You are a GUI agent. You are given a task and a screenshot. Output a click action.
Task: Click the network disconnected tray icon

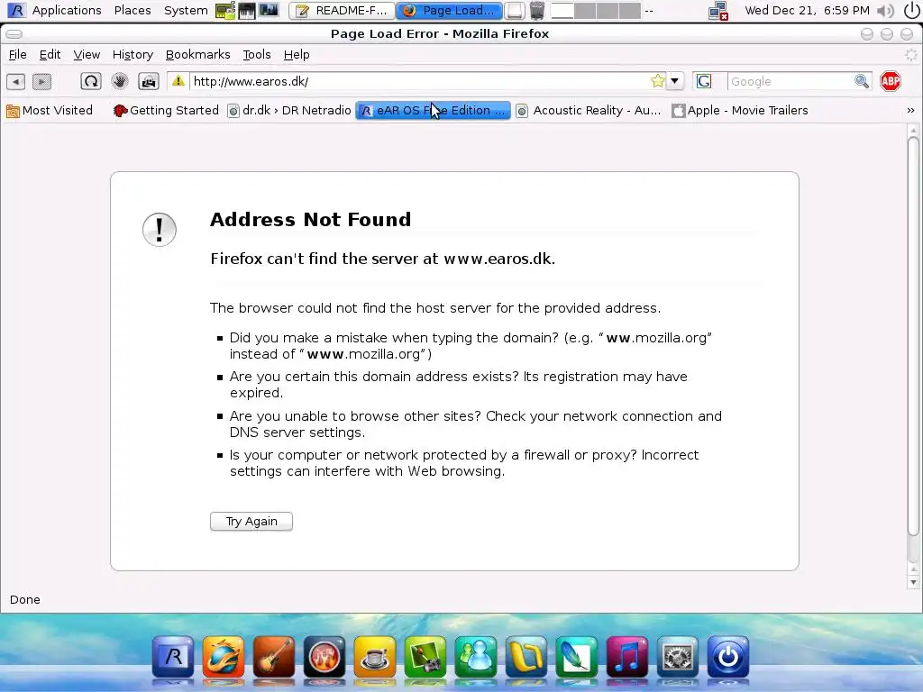point(718,11)
